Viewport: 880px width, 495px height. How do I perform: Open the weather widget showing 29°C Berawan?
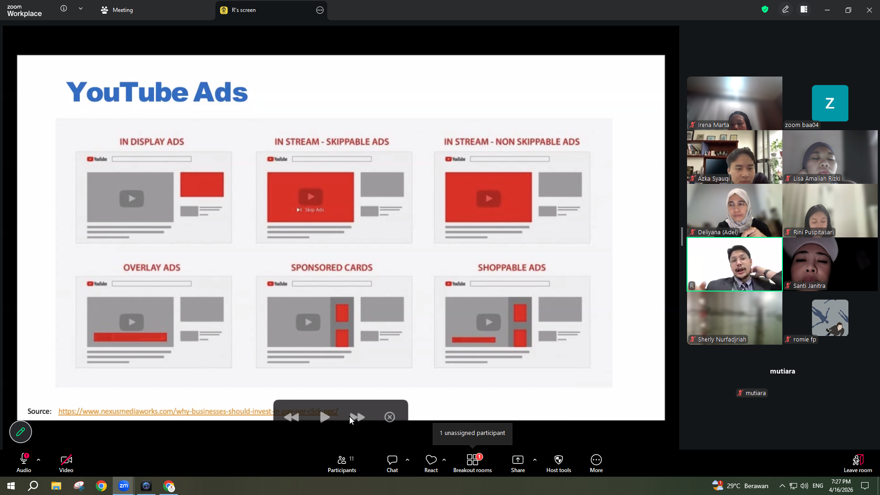pyautogui.click(x=740, y=486)
